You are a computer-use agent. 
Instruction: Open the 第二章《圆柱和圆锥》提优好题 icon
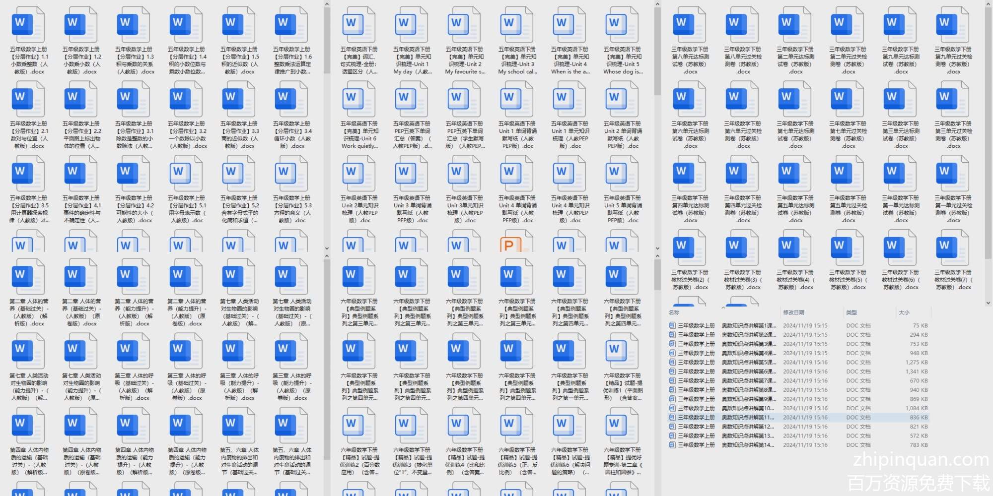coord(622,425)
